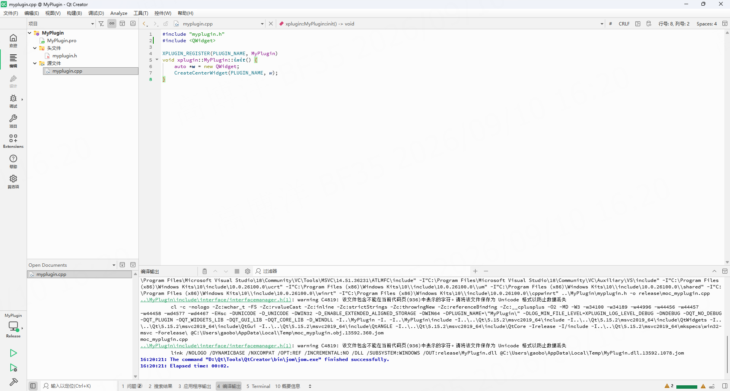This screenshot has width=730, height=391.
Task: Open output pane chooser arrows in status bar
Action: pos(310,386)
